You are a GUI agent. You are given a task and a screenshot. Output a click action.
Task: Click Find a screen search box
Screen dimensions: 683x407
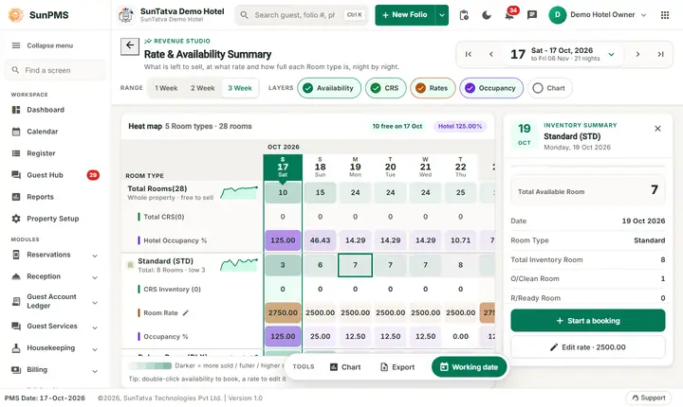pyautogui.click(x=55, y=70)
